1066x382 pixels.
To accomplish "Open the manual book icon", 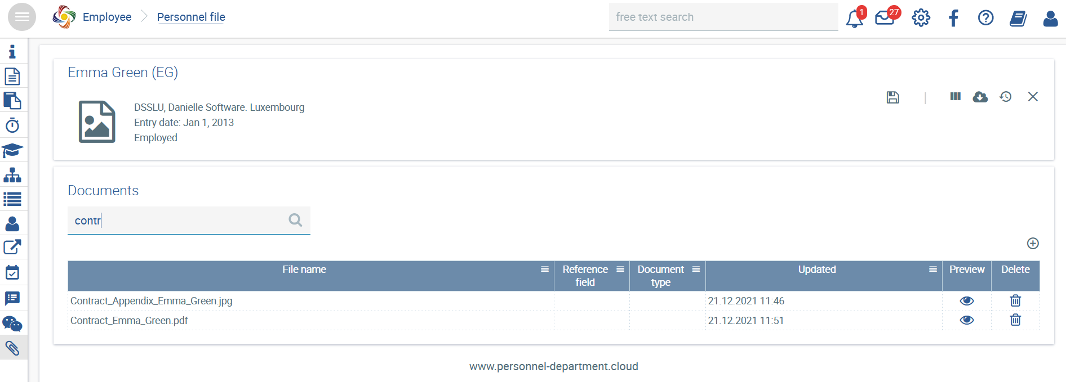I will (1018, 18).
